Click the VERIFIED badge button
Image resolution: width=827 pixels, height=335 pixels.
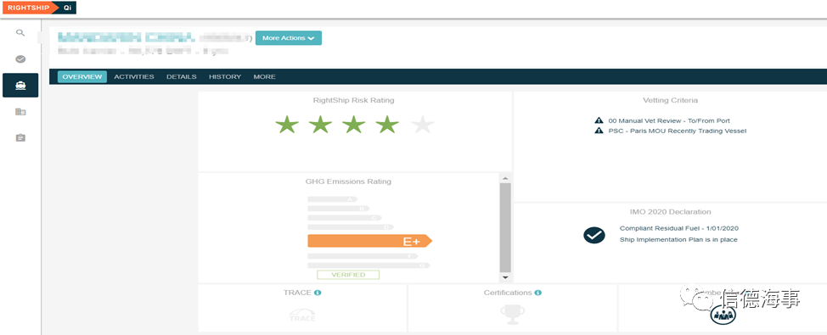coord(348,275)
